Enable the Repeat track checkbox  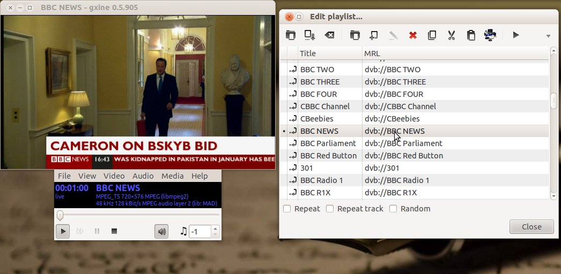tap(330, 209)
